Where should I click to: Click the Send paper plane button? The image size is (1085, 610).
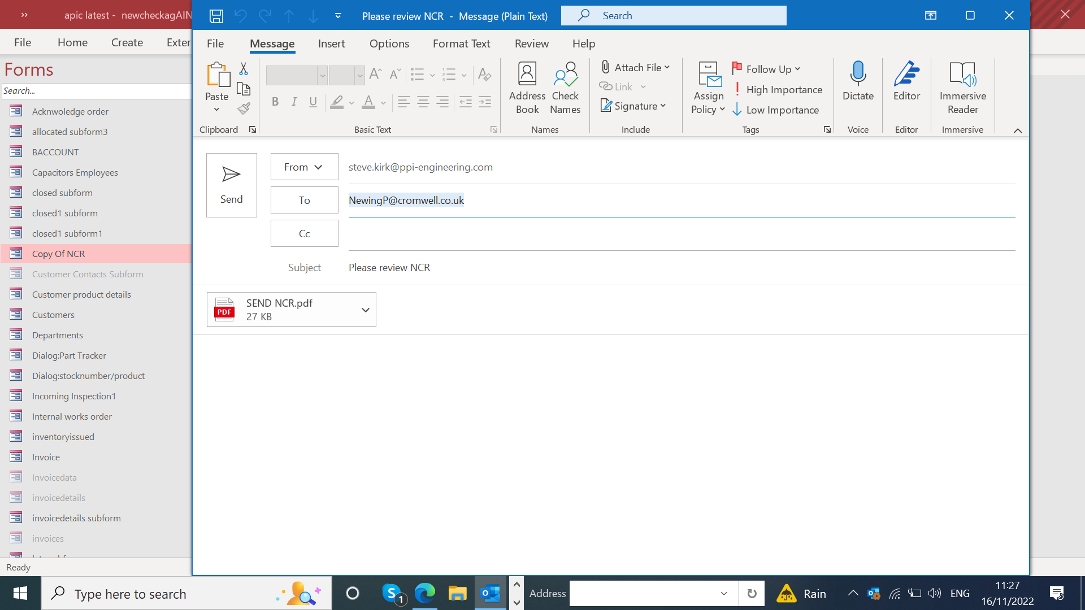[x=232, y=185]
